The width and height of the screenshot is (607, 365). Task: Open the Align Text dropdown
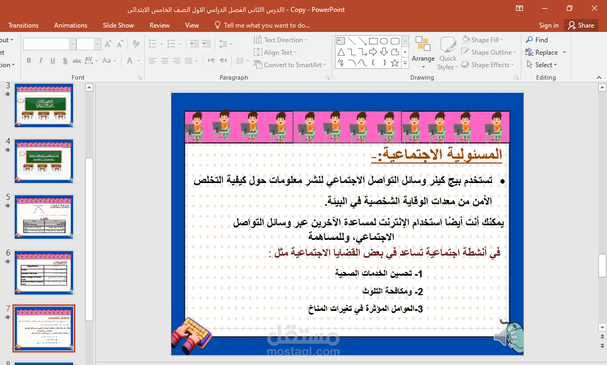(x=275, y=52)
